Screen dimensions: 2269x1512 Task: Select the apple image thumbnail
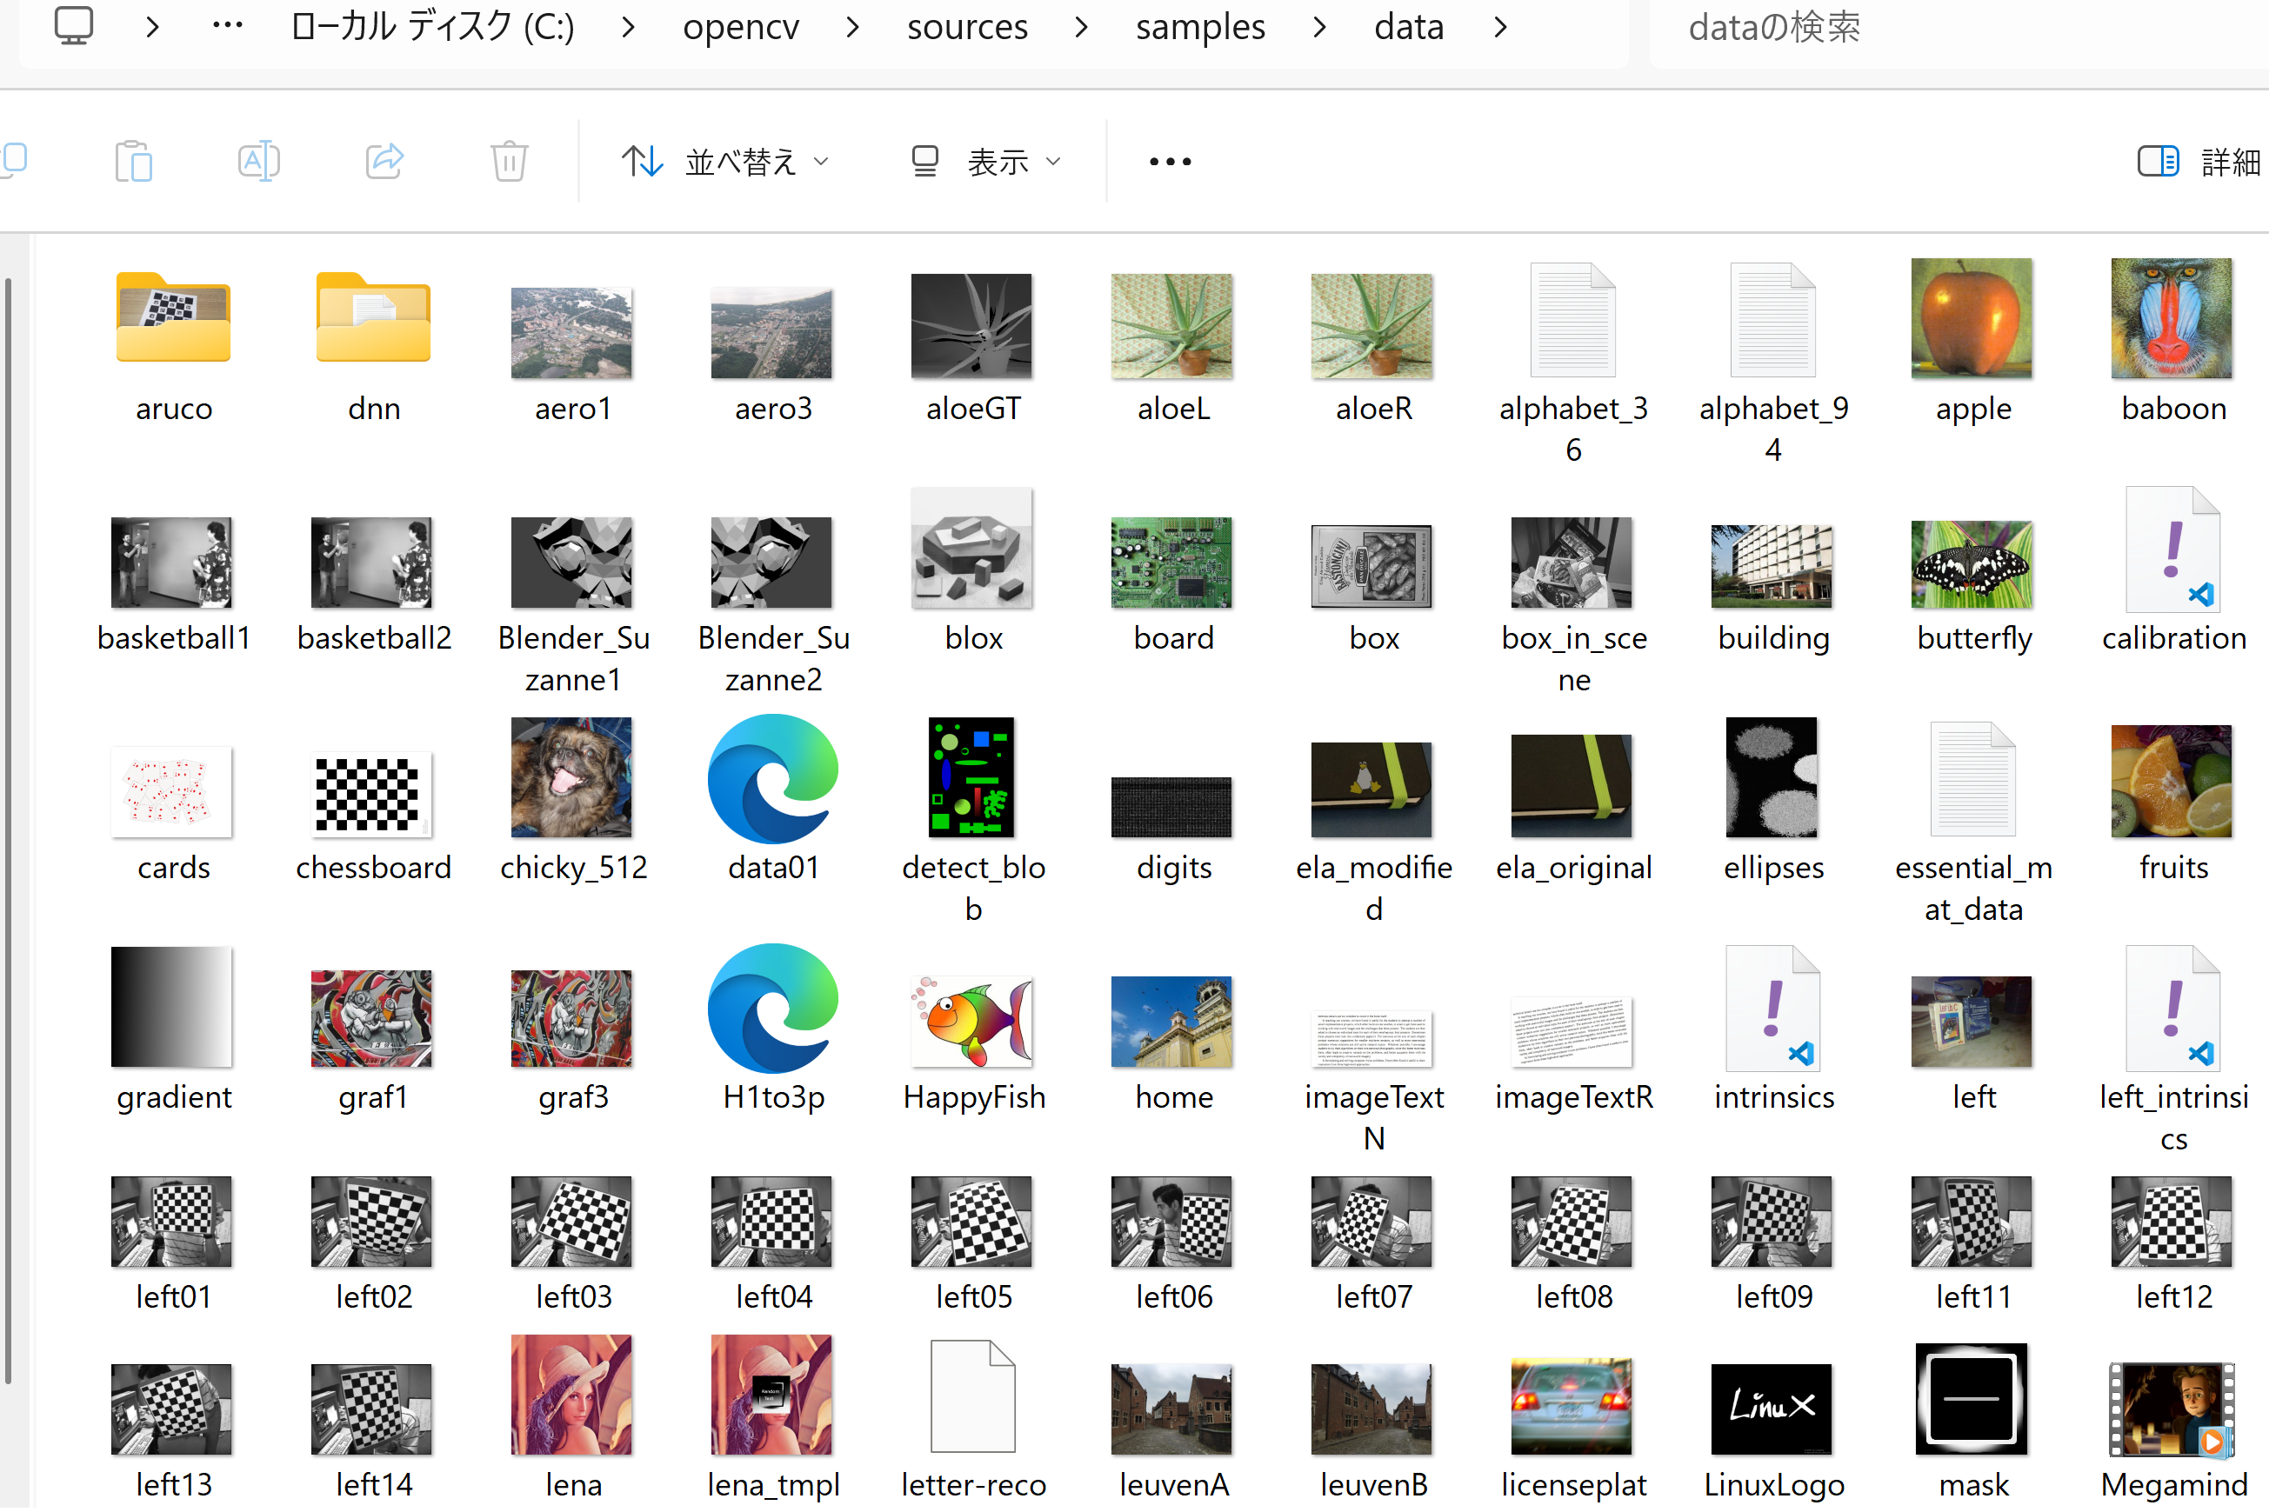click(1972, 317)
